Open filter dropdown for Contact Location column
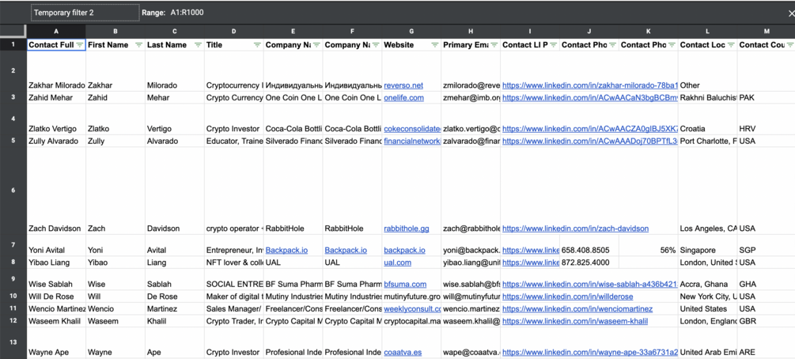 [731, 45]
